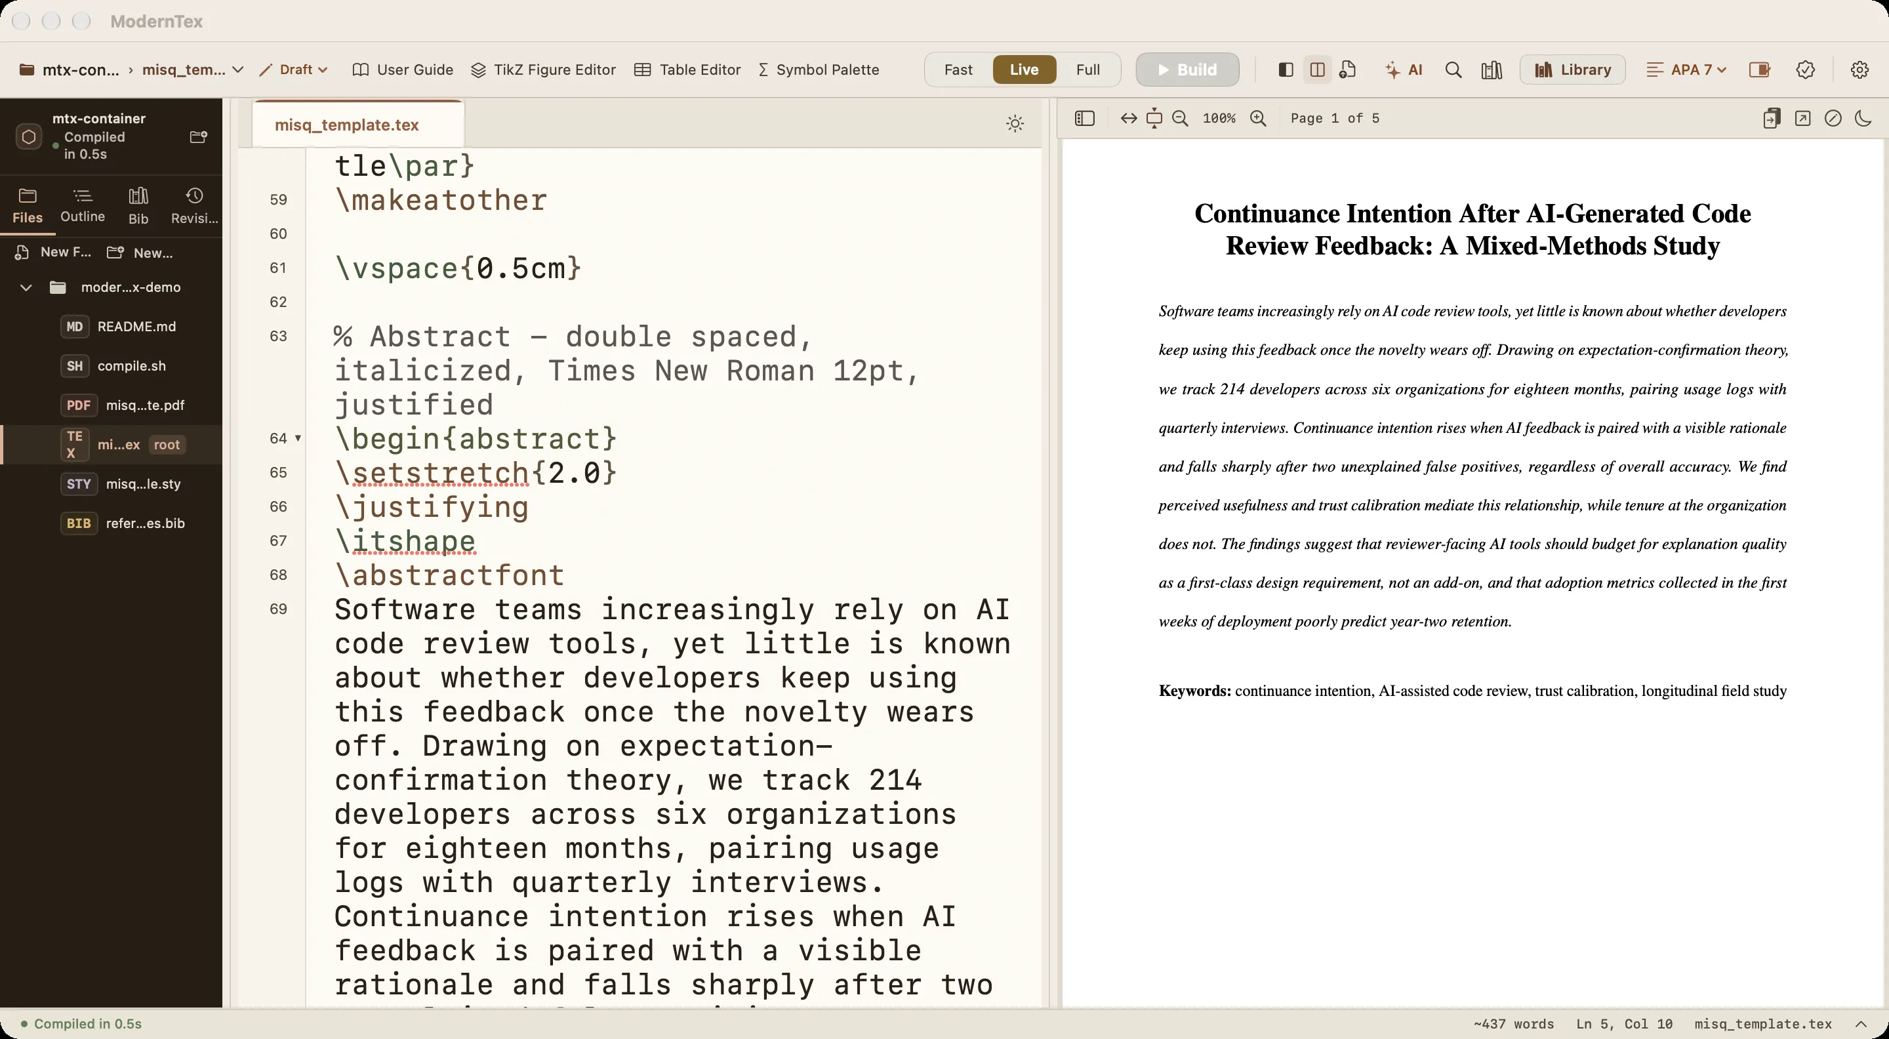The image size is (1889, 1039).
Task: Open APA 7 citation style dropdown
Action: pos(1686,70)
